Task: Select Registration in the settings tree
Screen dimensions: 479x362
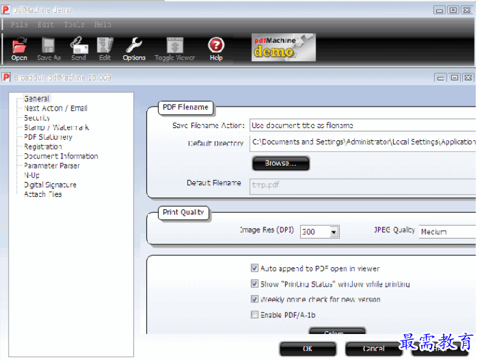Action: coord(43,146)
